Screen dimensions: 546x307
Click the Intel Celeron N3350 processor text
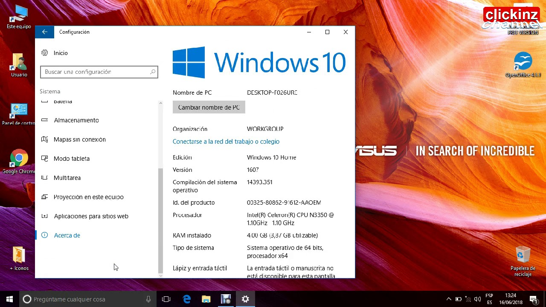click(290, 219)
